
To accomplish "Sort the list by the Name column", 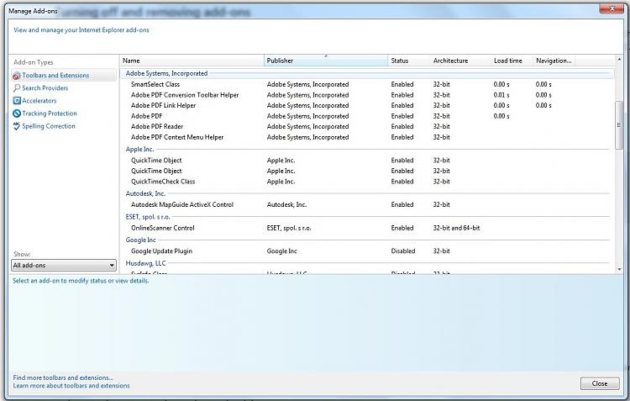I will [x=192, y=61].
